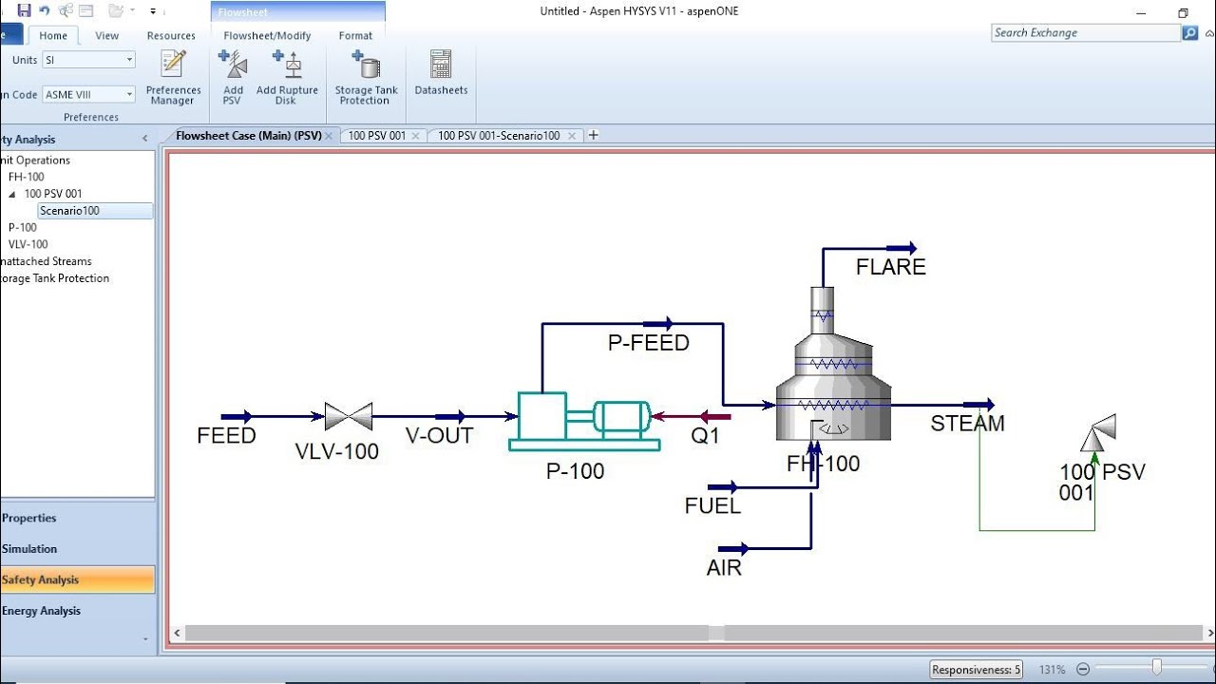
Task: Open the Format ribbon tab
Action: tap(355, 35)
